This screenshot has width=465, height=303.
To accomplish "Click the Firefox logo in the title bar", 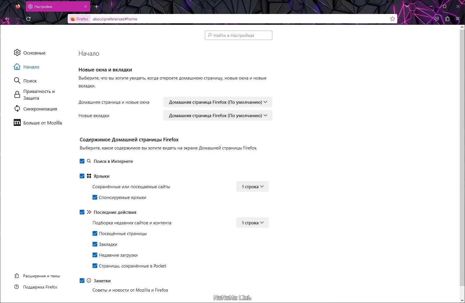I will 18,6.
